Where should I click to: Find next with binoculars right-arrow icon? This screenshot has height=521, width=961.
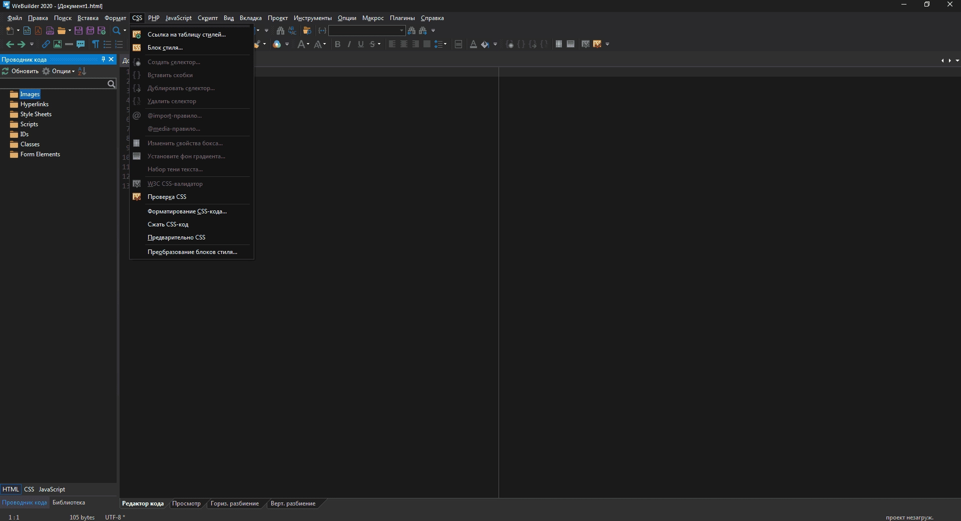click(x=423, y=31)
